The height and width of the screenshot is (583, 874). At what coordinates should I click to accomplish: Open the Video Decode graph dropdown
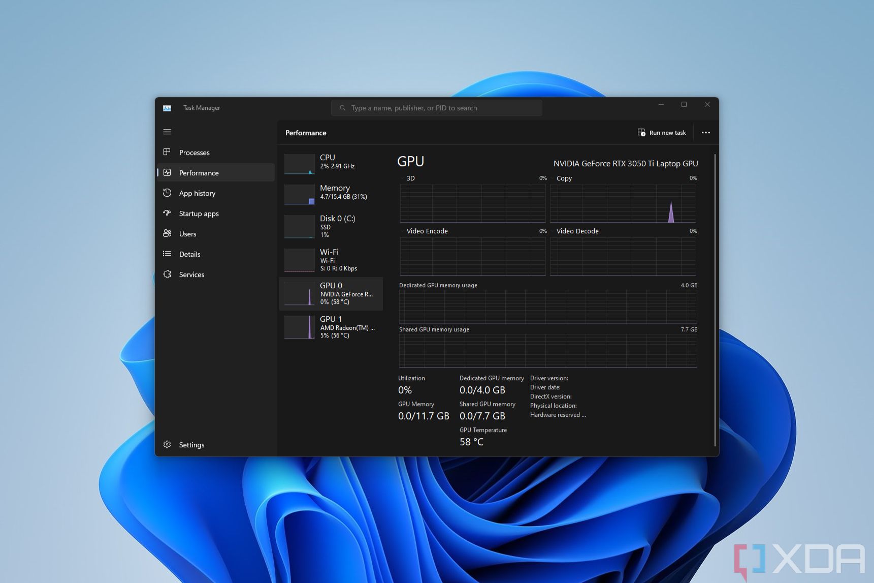coord(553,231)
